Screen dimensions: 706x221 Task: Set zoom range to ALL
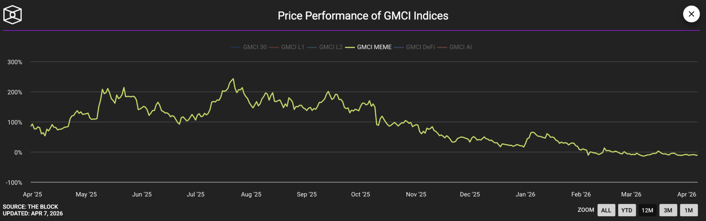tap(606, 210)
